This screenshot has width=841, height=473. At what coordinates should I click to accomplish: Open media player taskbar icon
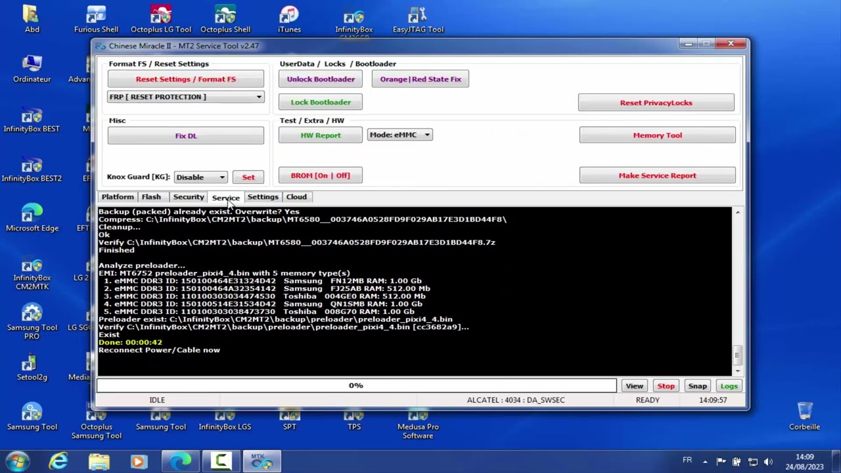139,462
